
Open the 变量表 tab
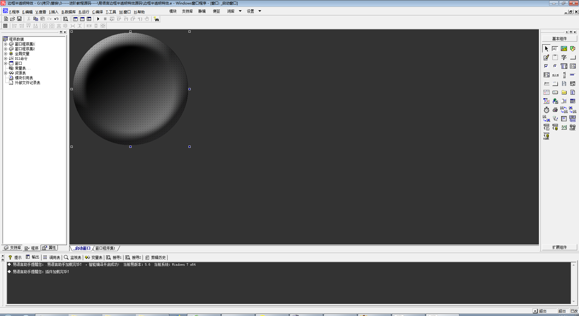(x=94, y=258)
